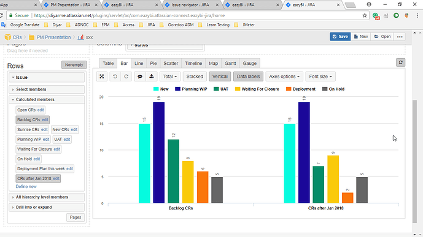Toggle Stacked bar mode
Viewport: 423px width, 237px height.
195,77
